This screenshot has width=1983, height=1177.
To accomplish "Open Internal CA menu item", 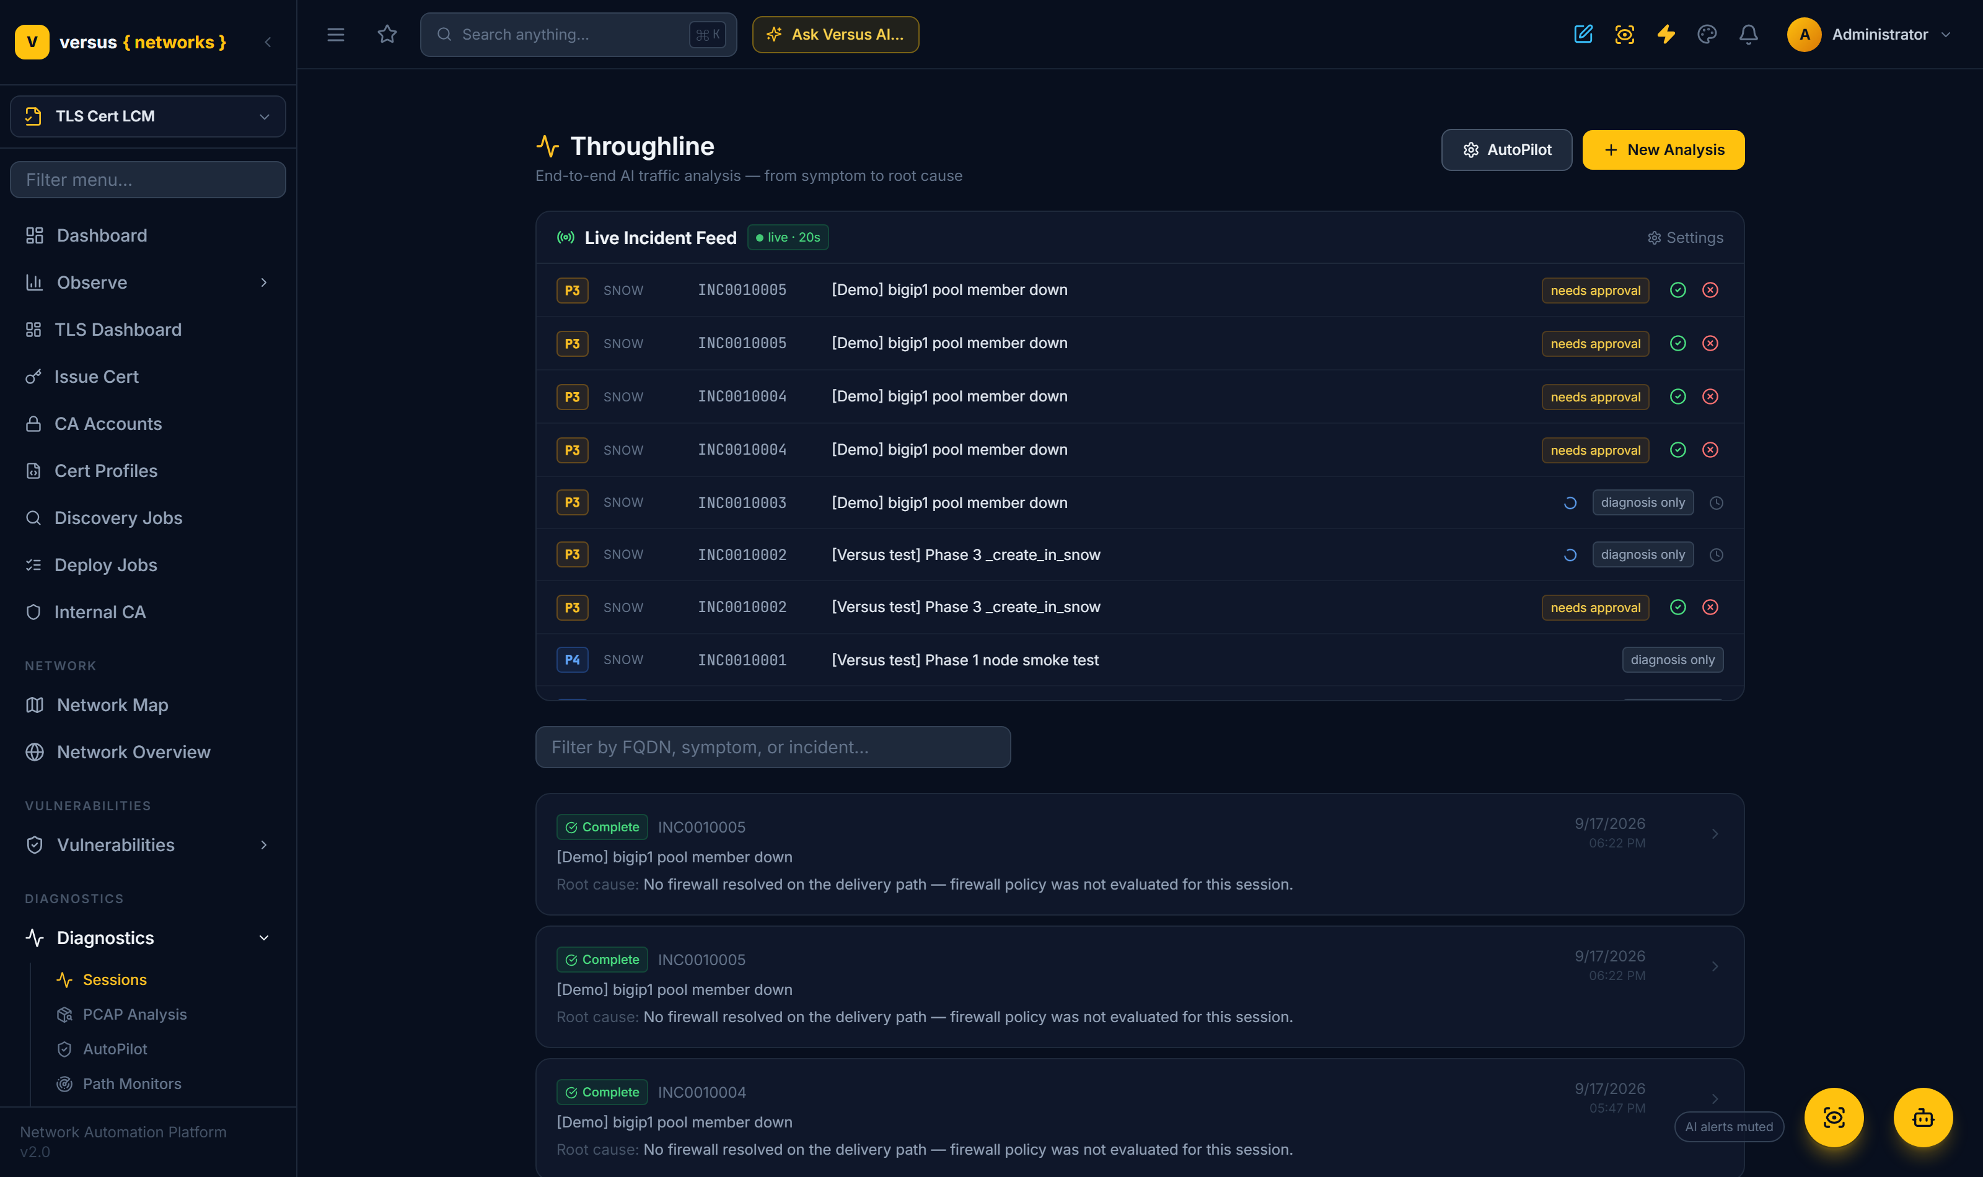I will [147, 612].
